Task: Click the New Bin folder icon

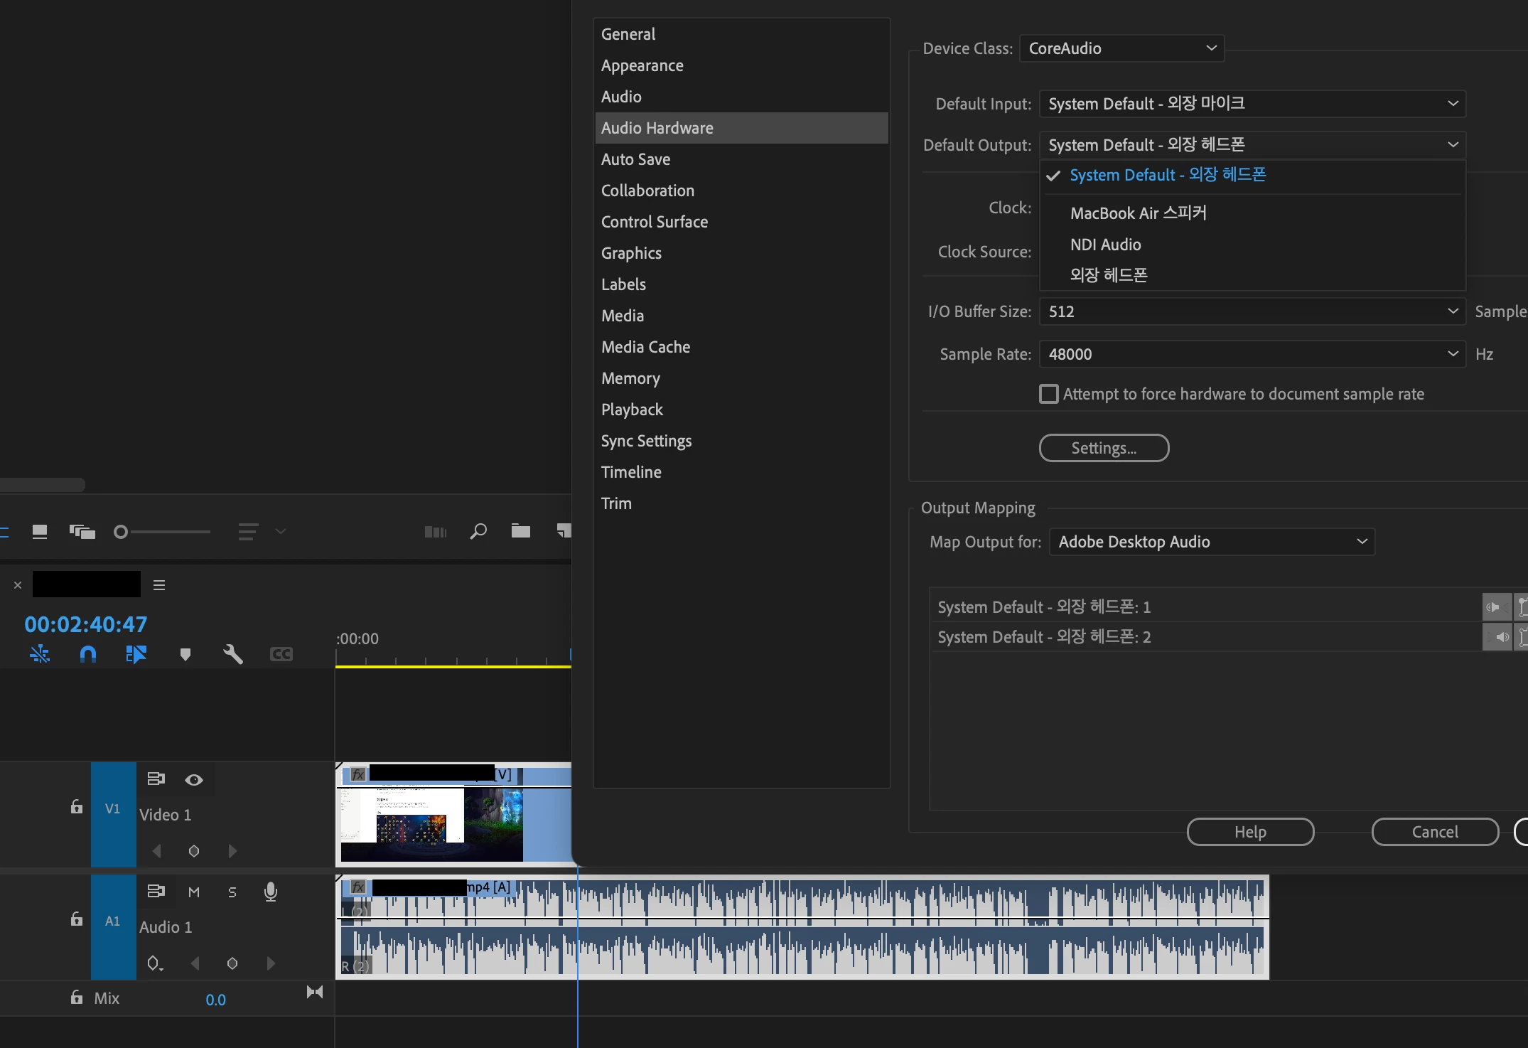Action: [521, 531]
